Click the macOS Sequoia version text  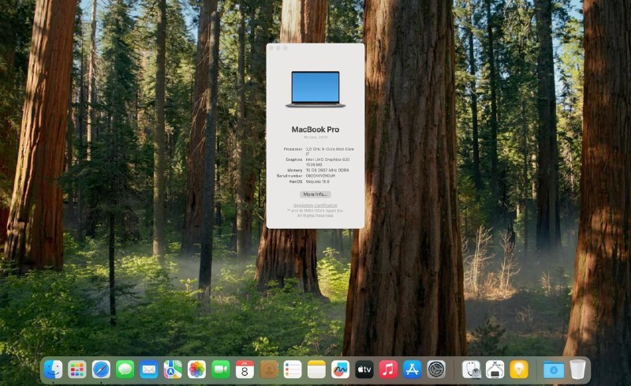[318, 182]
